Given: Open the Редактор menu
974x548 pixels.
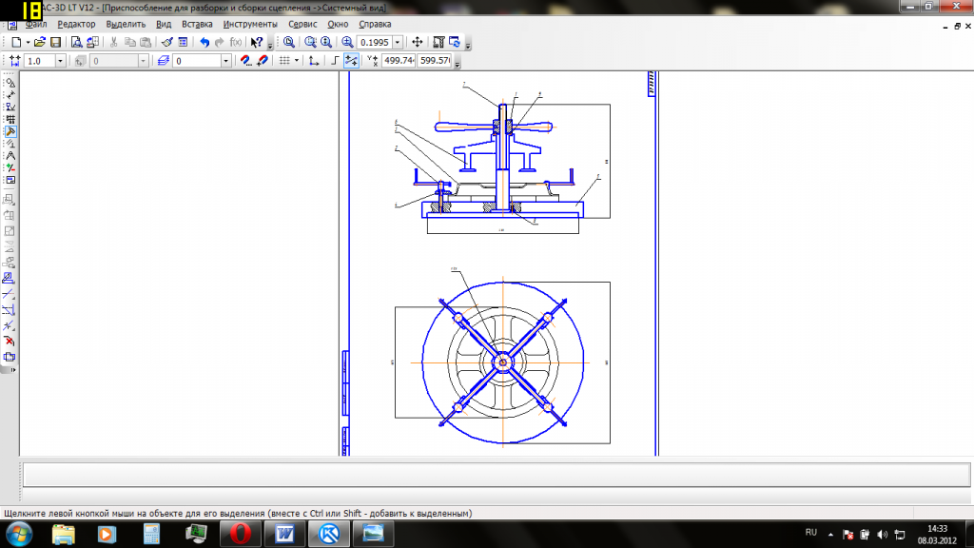Looking at the screenshot, I should click(76, 24).
